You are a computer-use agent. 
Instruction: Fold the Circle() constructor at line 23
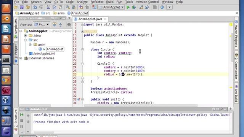82,64
